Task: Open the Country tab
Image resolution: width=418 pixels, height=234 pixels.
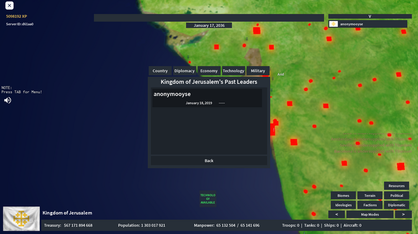Action: point(160,71)
